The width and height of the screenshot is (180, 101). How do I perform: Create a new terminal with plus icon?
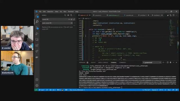pyautogui.click(x=163, y=62)
